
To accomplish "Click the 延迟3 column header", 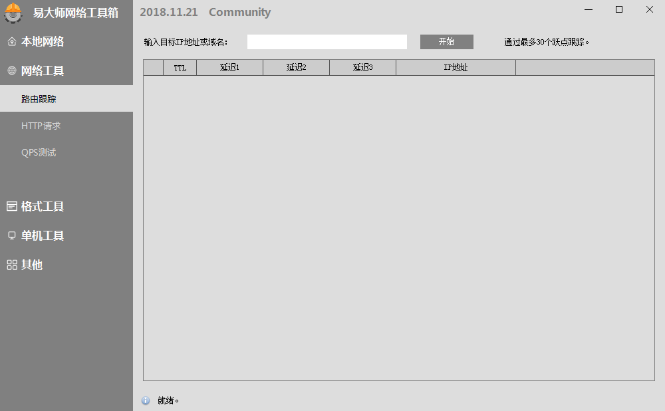I will point(362,67).
